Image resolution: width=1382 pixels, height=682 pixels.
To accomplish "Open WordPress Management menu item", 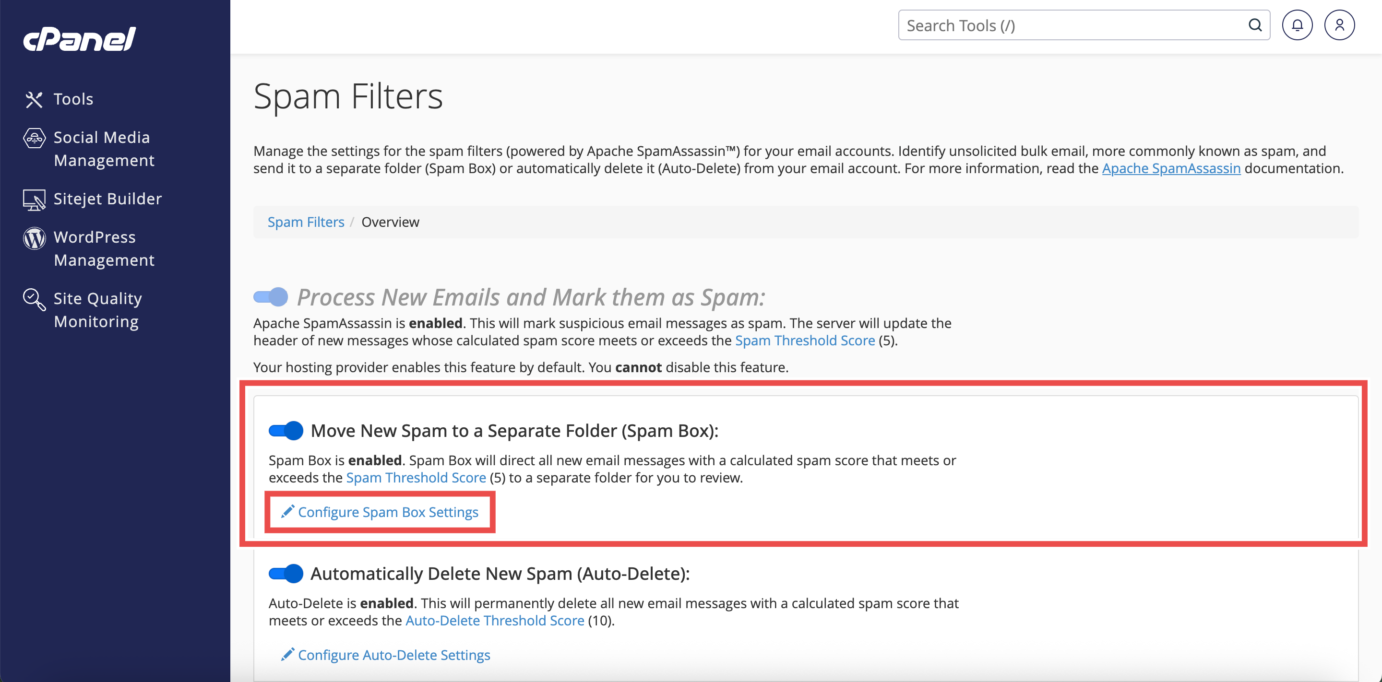I will 104,248.
